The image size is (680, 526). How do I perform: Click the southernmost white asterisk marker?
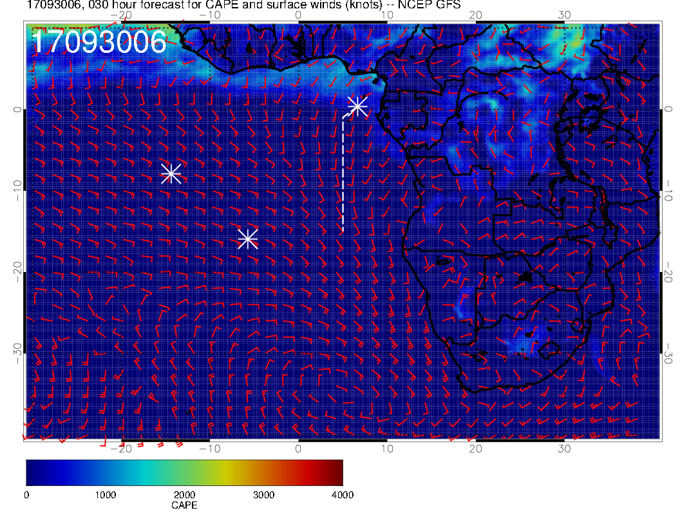coord(248,239)
